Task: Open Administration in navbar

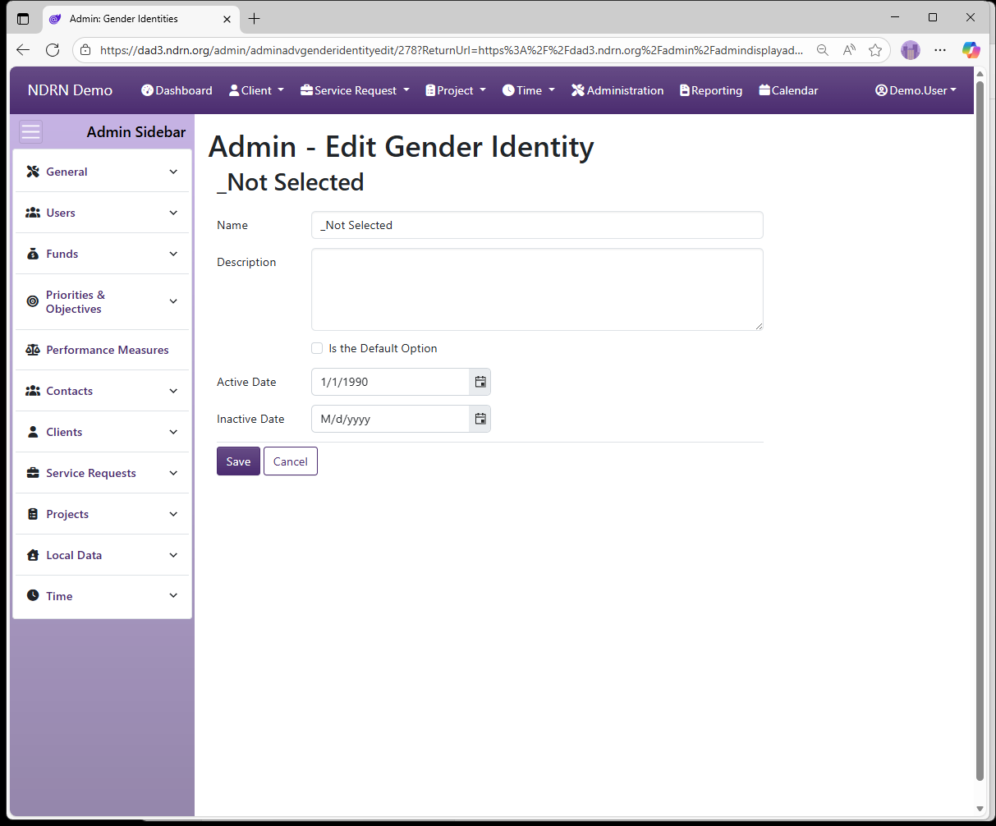Action: tap(617, 90)
